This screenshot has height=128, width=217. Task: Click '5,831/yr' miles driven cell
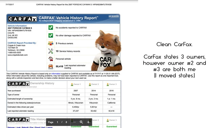(x=94, y=107)
